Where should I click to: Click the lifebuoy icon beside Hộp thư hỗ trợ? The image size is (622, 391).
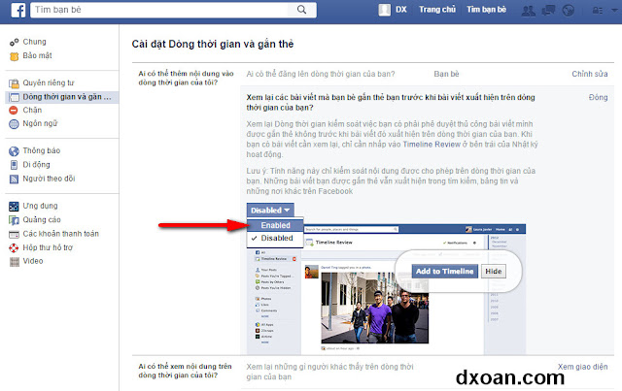pyautogui.click(x=14, y=248)
